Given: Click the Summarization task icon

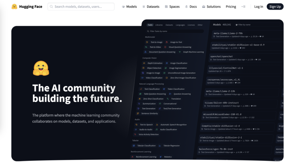Looking at the screenshot, I should [139, 103].
